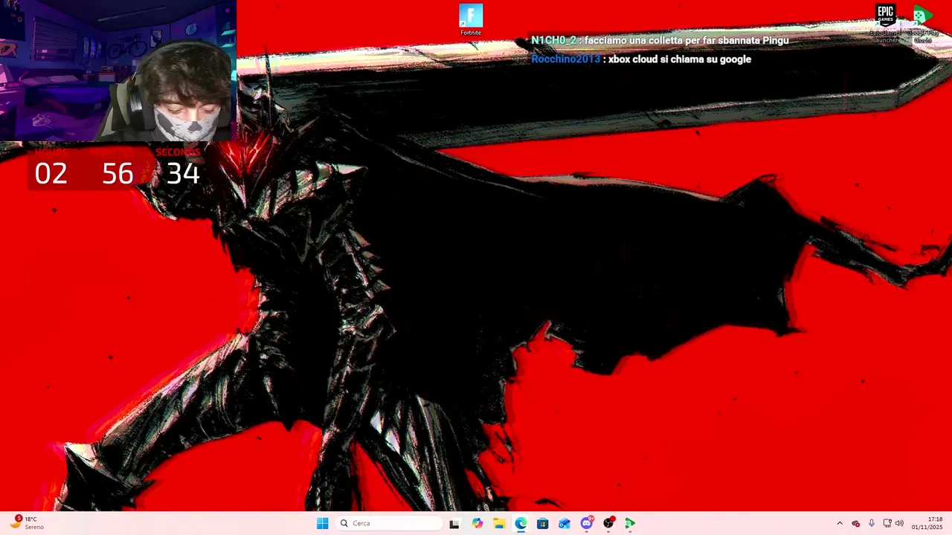The width and height of the screenshot is (952, 535).
Task: Click chat message from N1CH0_2
Action: 660,40
